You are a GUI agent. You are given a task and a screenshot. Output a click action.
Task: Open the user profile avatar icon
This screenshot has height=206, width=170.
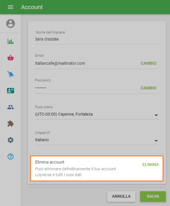click(x=11, y=24)
